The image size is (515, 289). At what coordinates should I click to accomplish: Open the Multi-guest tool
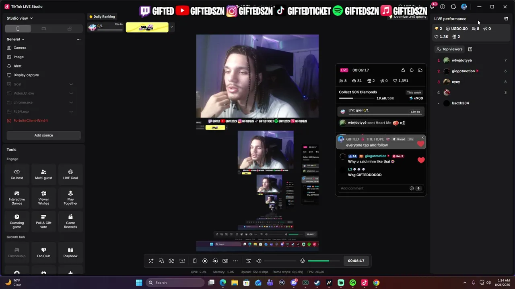[x=43, y=174]
